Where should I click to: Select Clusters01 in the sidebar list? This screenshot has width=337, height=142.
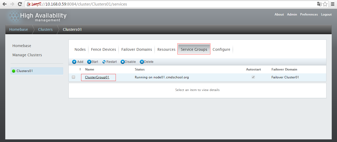click(37, 71)
